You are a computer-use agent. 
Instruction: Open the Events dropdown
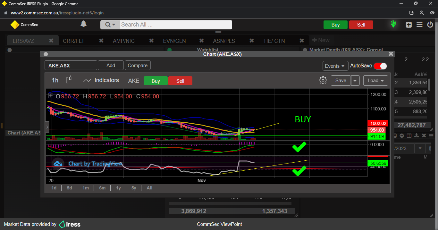pyautogui.click(x=335, y=66)
